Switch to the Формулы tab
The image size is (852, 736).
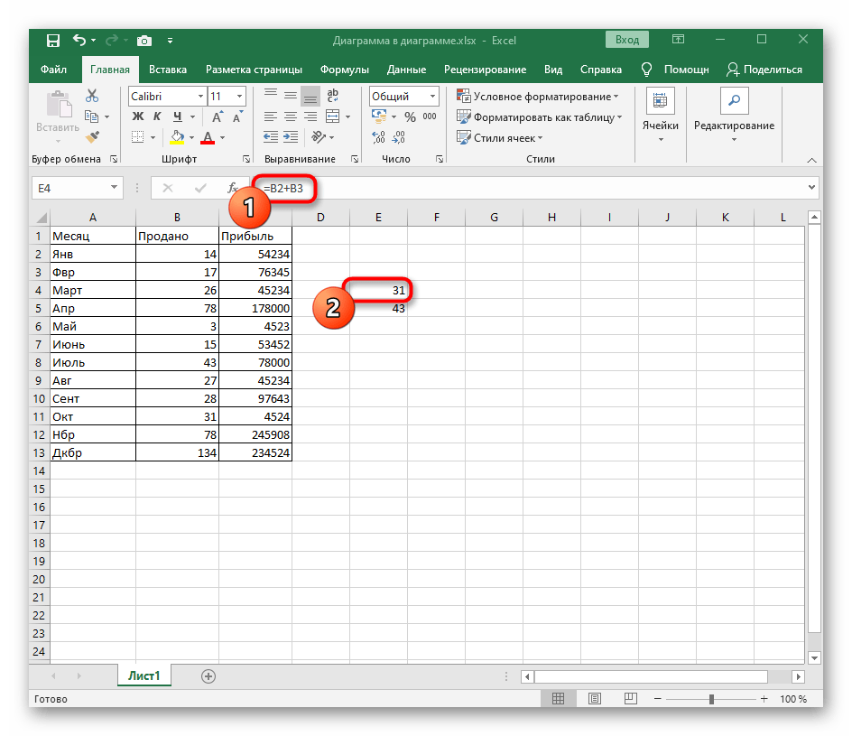point(345,70)
